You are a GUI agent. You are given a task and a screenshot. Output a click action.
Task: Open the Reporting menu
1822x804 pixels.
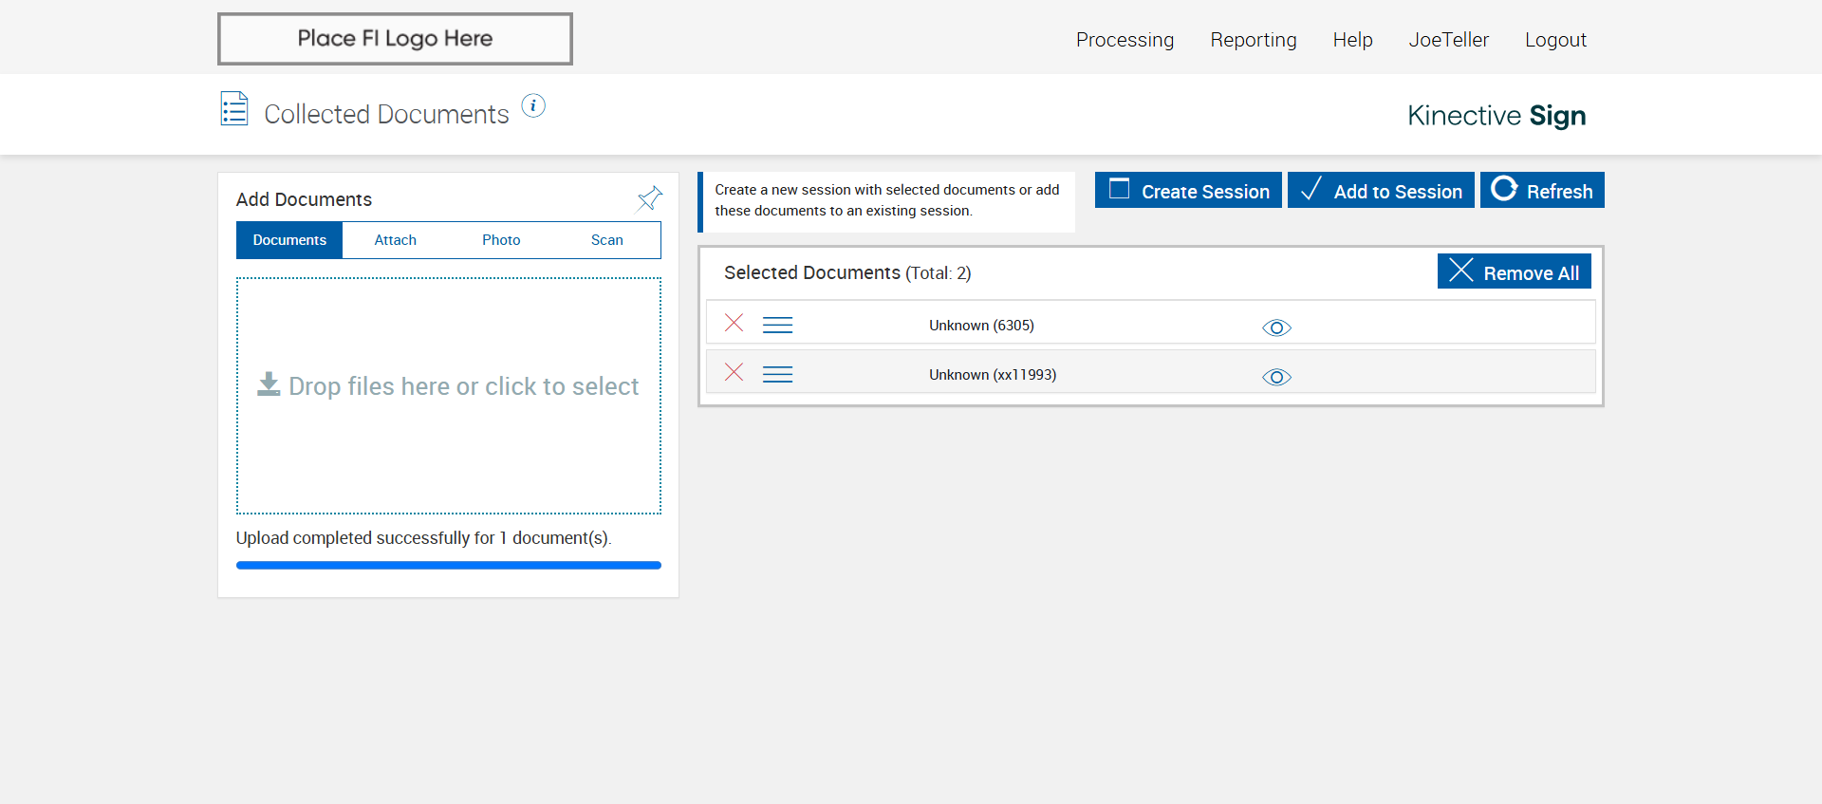coord(1253,40)
